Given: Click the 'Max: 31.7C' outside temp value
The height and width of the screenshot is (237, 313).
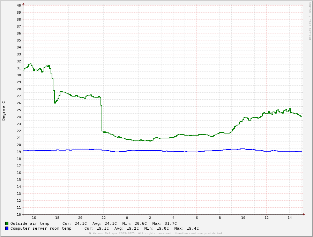Looking at the screenshot, I should [165, 223].
